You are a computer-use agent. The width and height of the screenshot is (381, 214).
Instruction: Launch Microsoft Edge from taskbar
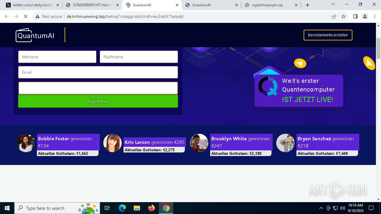(x=122, y=208)
